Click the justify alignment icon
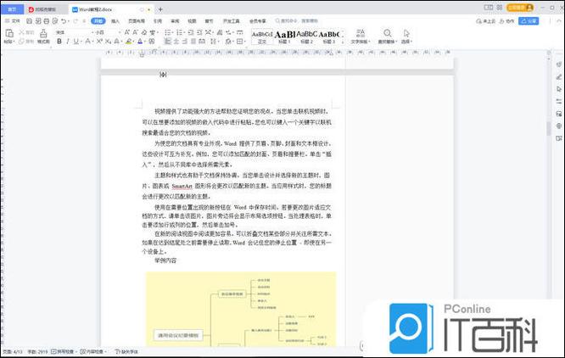The height and width of the screenshot is (358, 565). click(x=193, y=42)
